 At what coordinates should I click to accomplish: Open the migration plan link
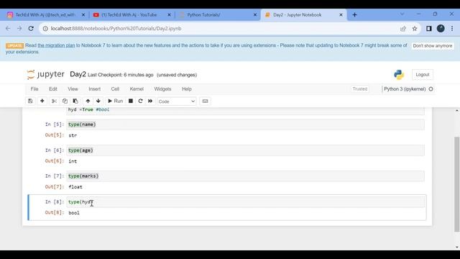[56, 45]
